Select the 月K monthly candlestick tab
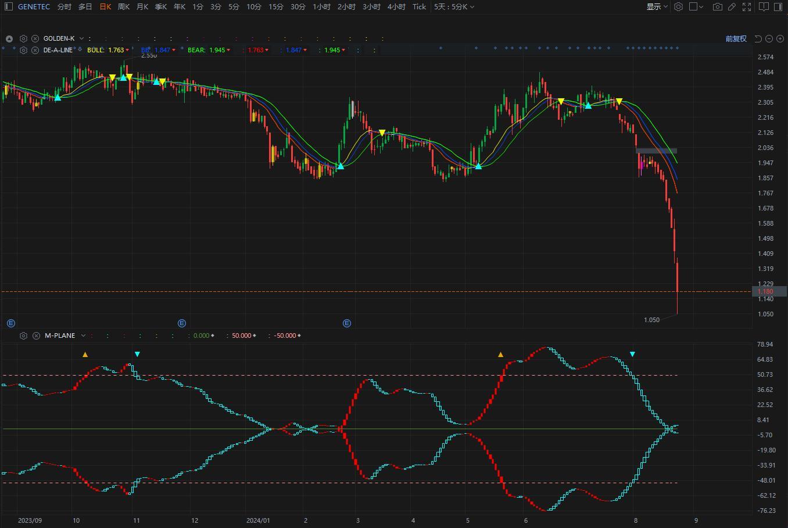This screenshot has width=788, height=528. [142, 6]
